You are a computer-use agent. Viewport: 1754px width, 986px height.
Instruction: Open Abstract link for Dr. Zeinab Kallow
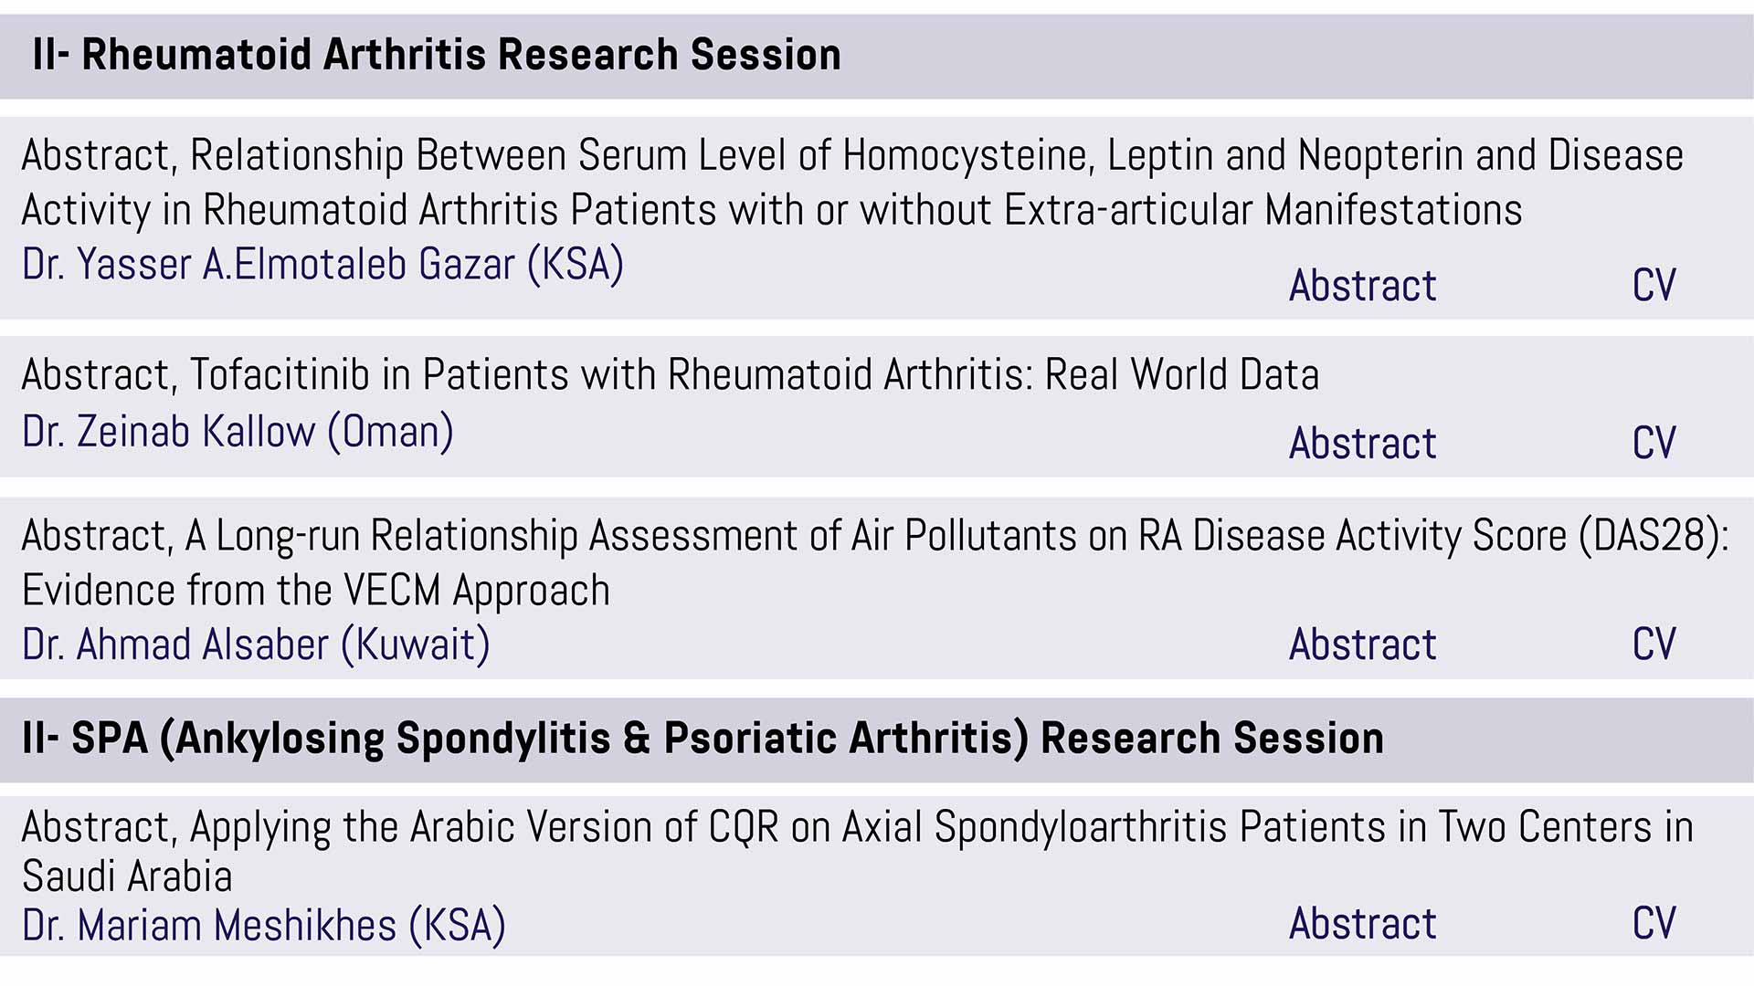tap(1362, 444)
